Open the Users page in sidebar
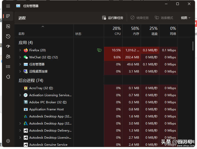The width and height of the screenshot is (197, 149). (x=8, y=56)
